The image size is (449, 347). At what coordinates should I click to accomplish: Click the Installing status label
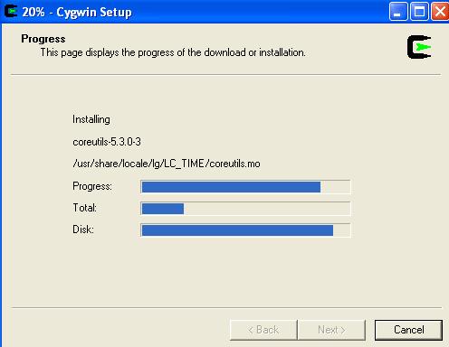[91, 119]
